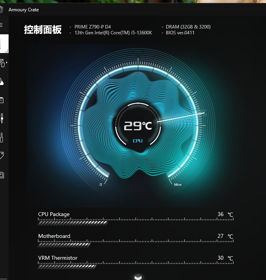
Task: Click the Armoury Crate window title
Action: coord(23,10)
